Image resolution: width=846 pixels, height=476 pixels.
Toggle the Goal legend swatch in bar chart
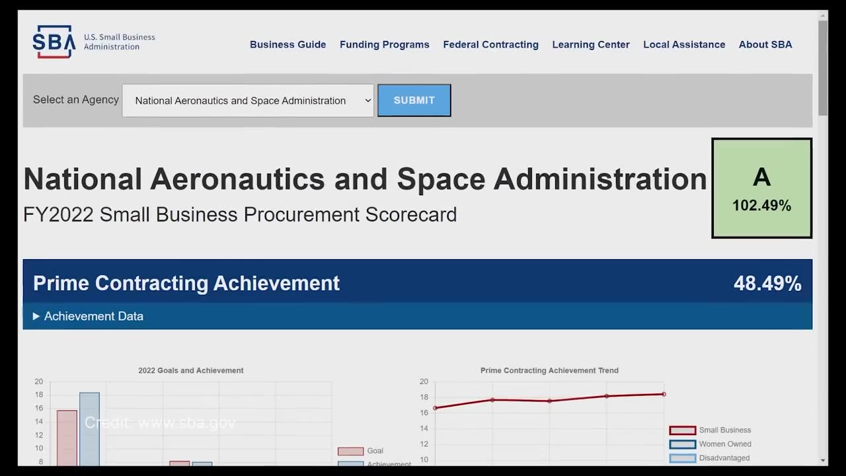pos(351,451)
